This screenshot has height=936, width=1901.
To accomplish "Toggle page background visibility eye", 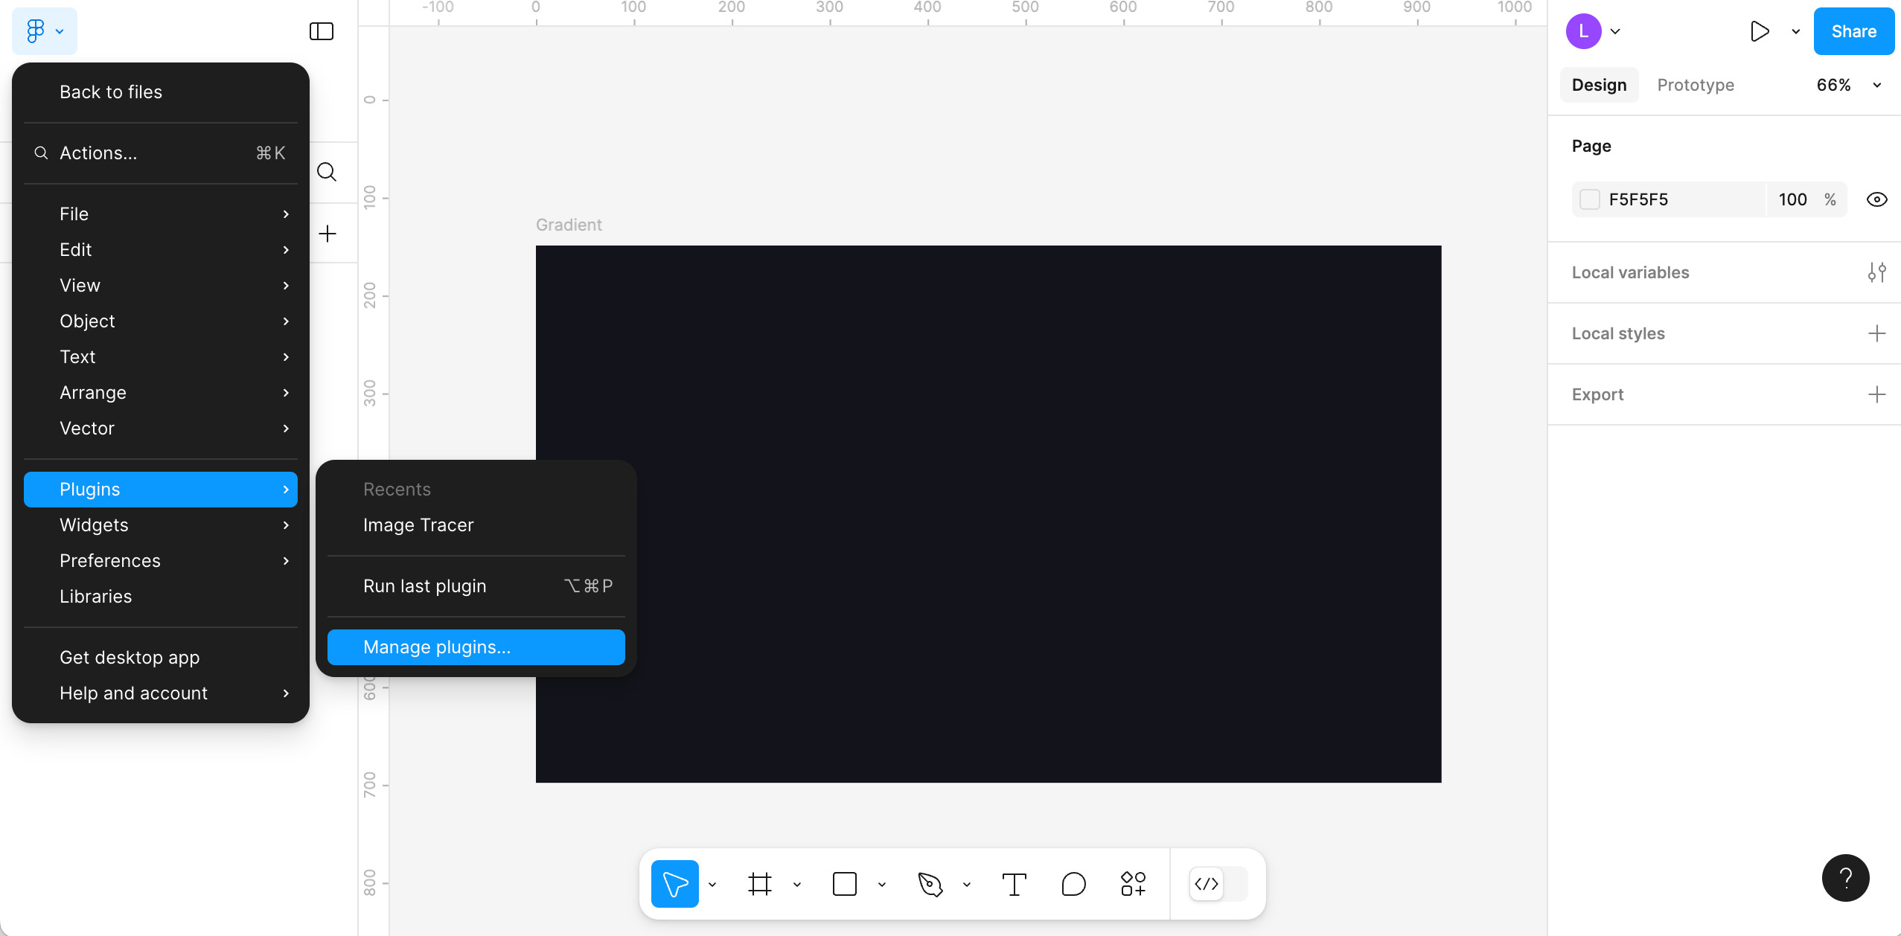I will [x=1877, y=199].
